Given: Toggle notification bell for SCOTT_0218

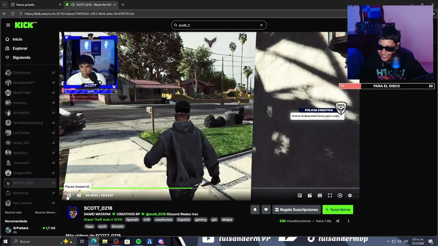Looking at the screenshot, I should coord(255,209).
